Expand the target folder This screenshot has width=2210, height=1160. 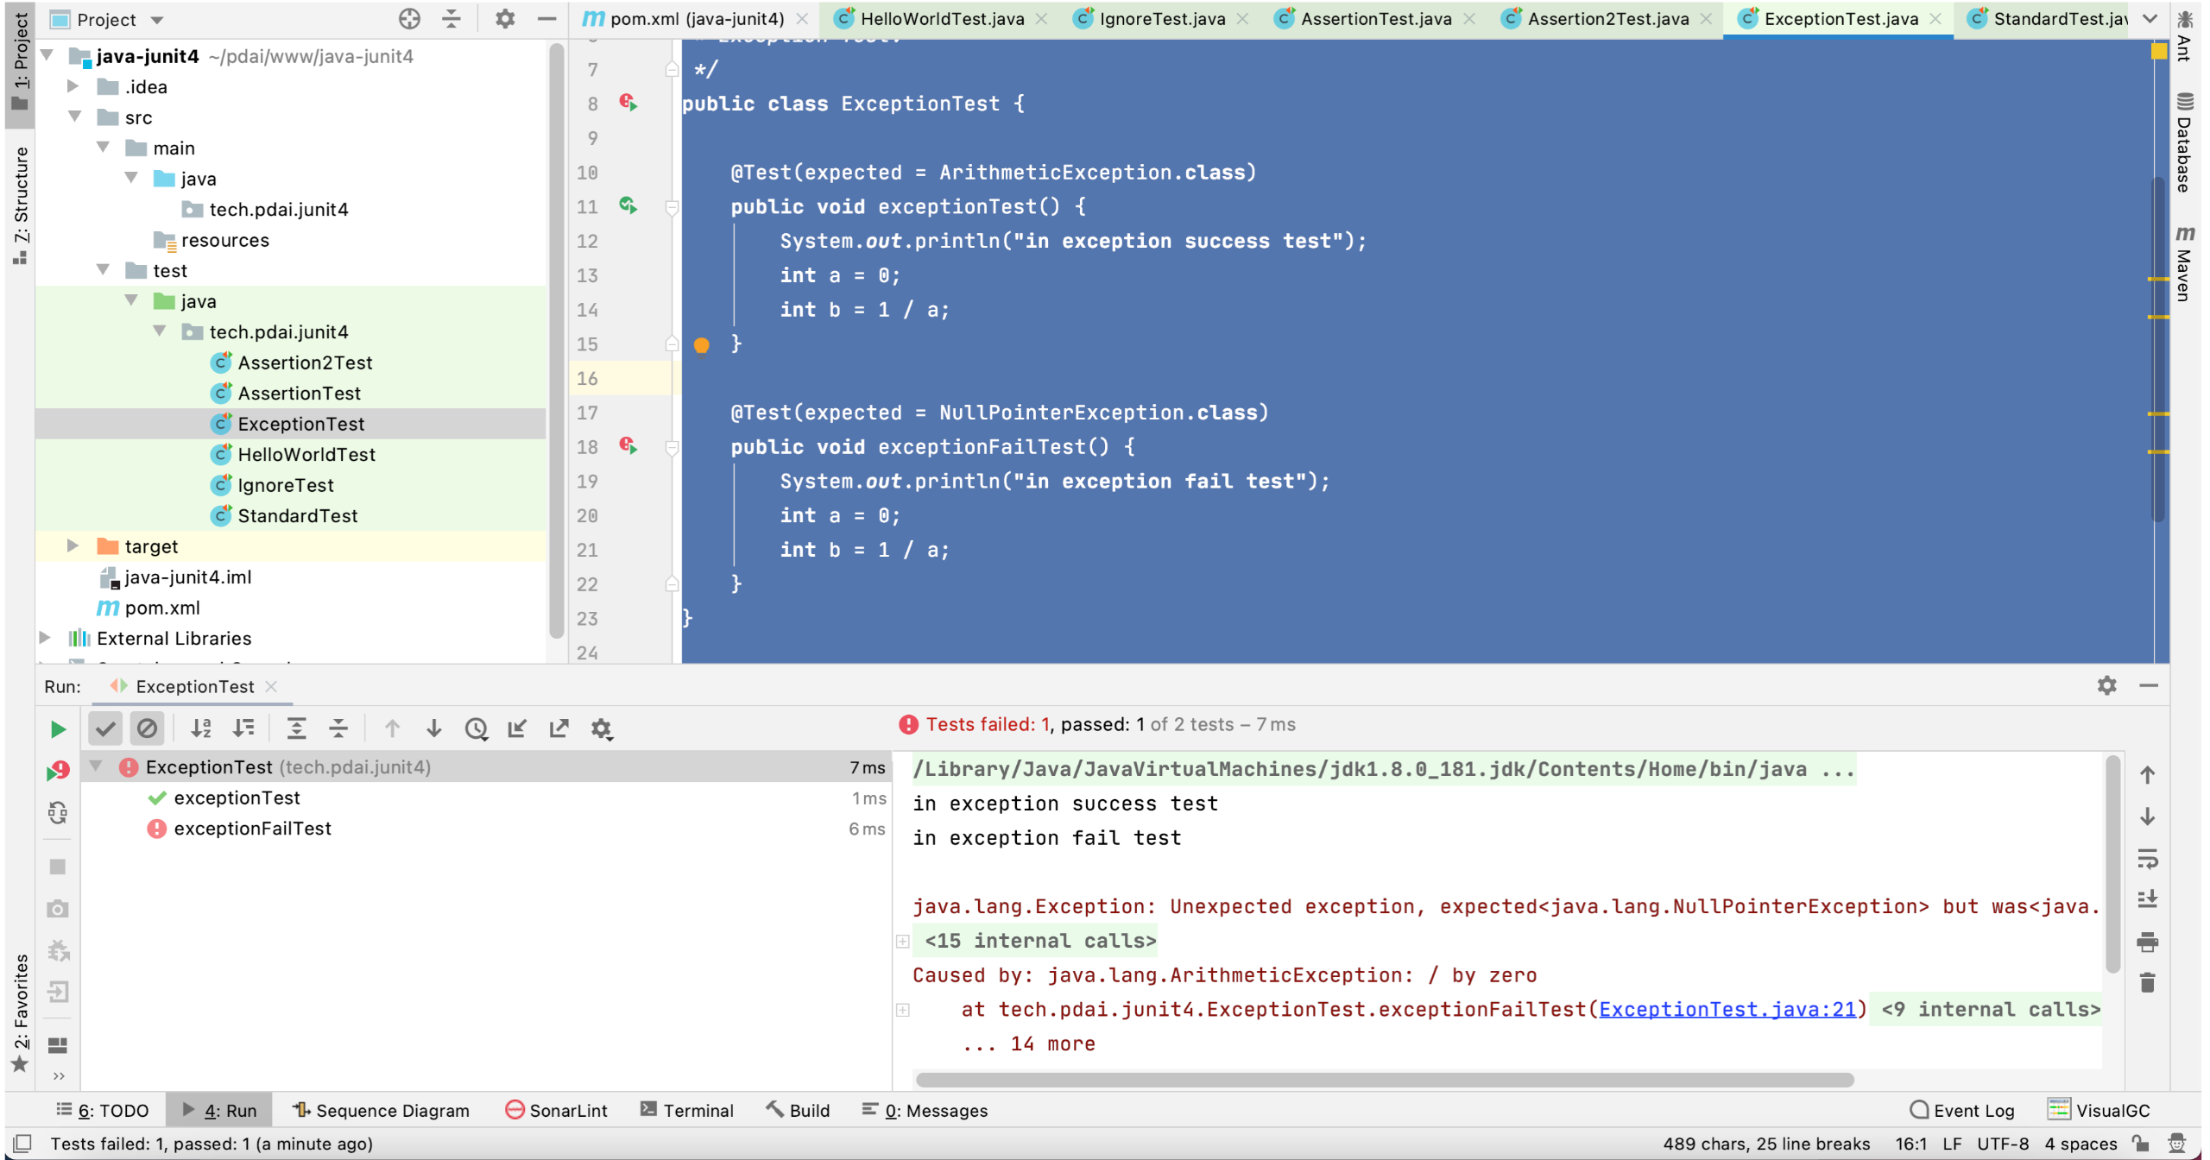(x=74, y=546)
